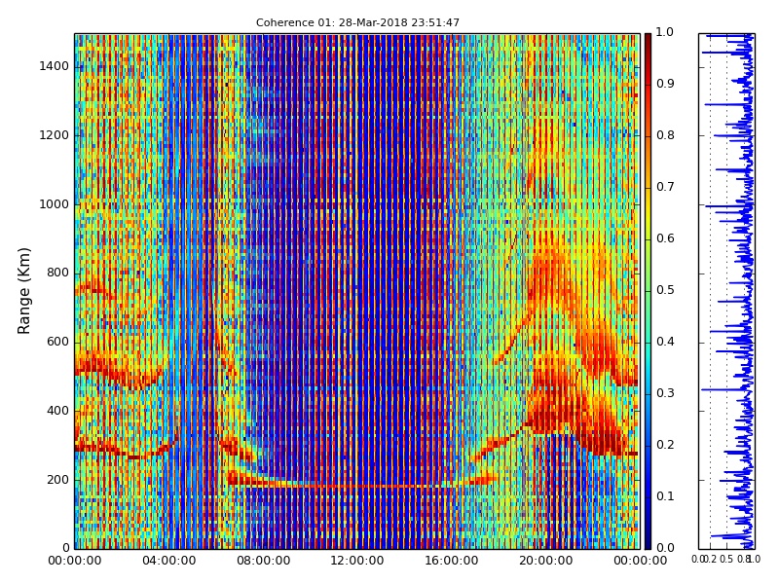Click the 1000 range tick label

click(x=55, y=204)
